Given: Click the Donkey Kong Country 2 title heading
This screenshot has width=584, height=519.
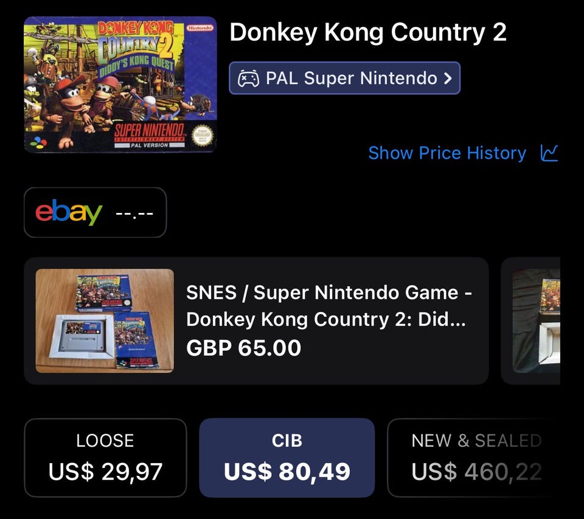Looking at the screenshot, I should click(x=367, y=33).
